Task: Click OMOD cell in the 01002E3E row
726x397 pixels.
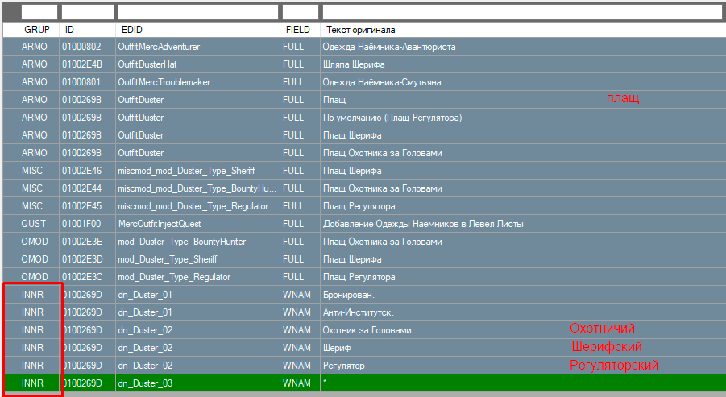Action: pos(39,242)
